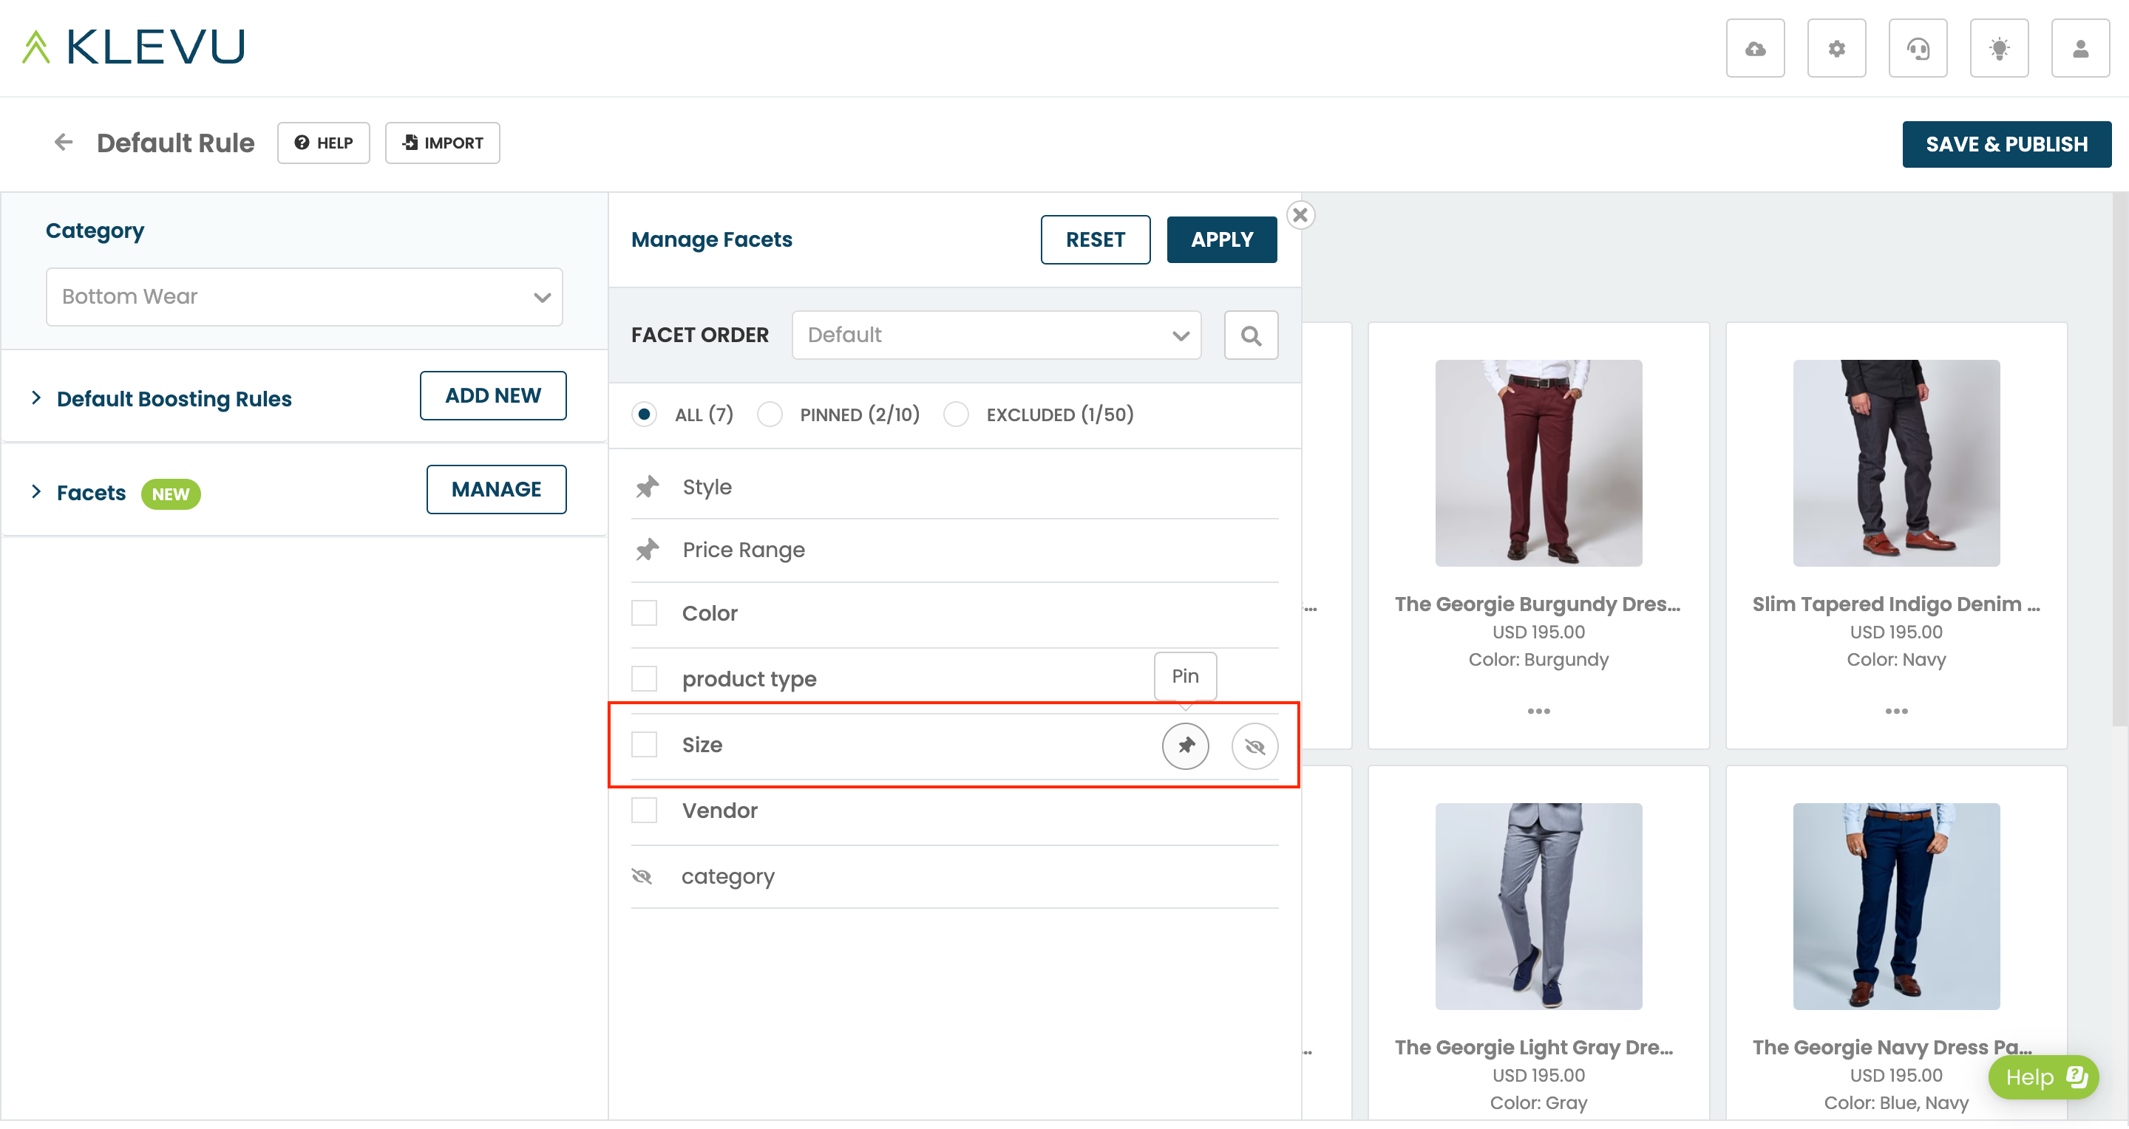Click the page vertical scrollbar
Viewport: 2129px width, 1129px height.
point(2120,459)
